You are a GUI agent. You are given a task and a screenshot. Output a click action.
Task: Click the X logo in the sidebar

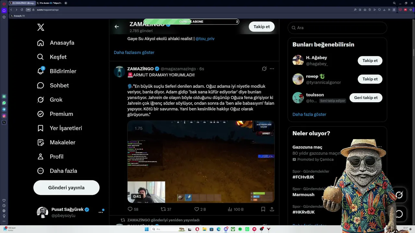(x=41, y=27)
